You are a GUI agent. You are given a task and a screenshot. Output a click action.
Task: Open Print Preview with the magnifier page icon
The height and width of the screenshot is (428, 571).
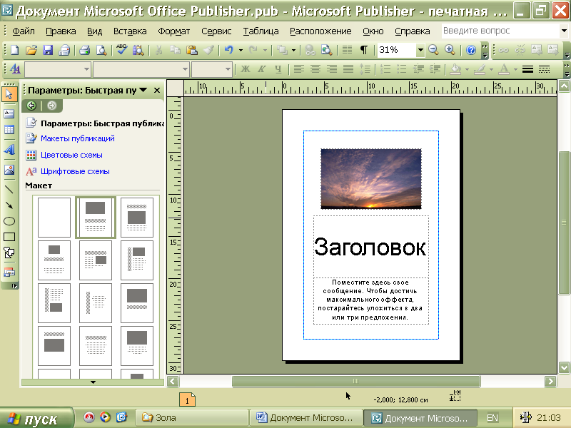point(101,50)
